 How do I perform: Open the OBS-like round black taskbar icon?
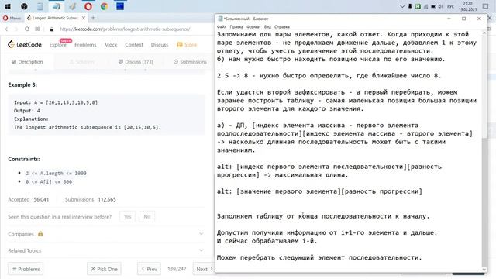(x=24, y=6)
